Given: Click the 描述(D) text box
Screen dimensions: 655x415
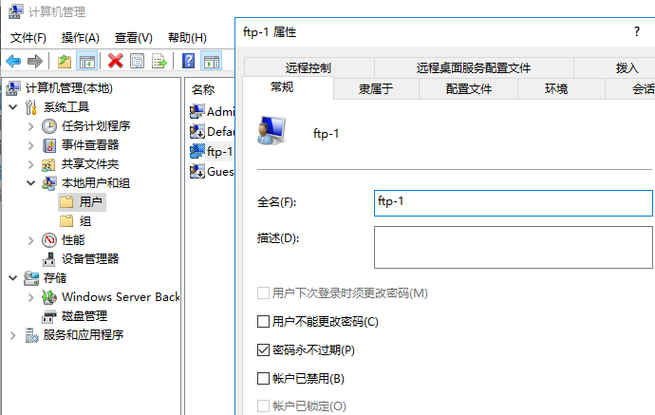Looking at the screenshot, I should (514, 248).
